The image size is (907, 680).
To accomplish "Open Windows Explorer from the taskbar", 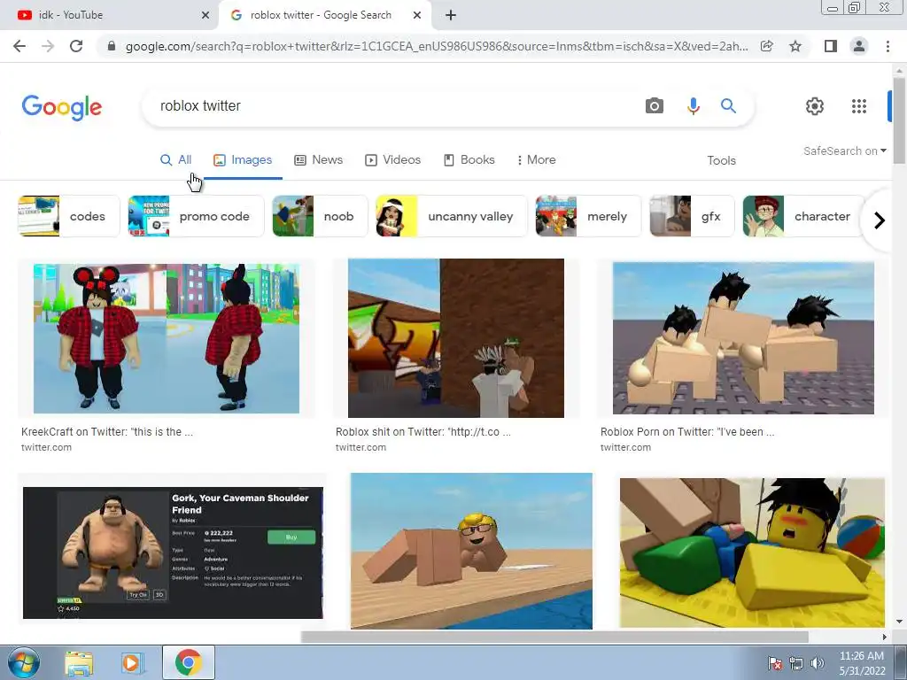I will click(x=79, y=663).
